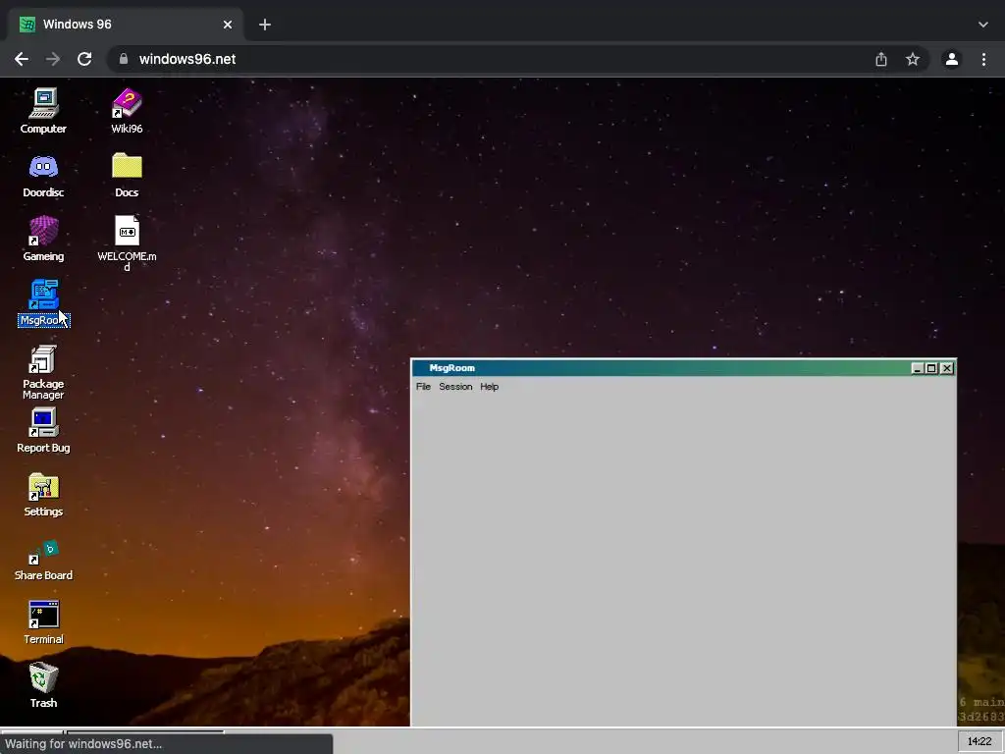Screen dimensions: 1005x754
Task: Launch the Doordisc icon
Action: [43, 175]
